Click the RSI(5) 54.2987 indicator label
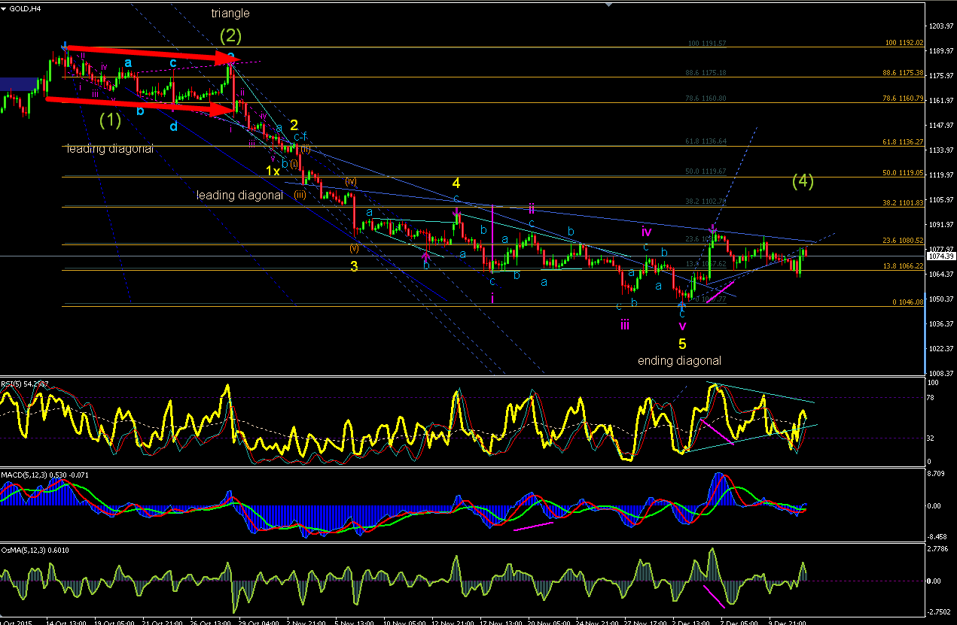This screenshot has height=625, width=957. (25, 384)
